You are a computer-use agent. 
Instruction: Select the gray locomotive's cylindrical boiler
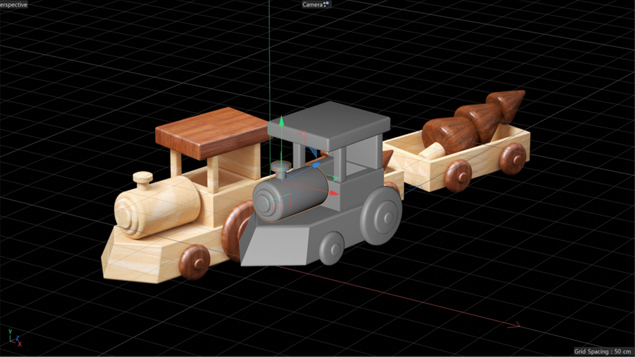pos(290,194)
